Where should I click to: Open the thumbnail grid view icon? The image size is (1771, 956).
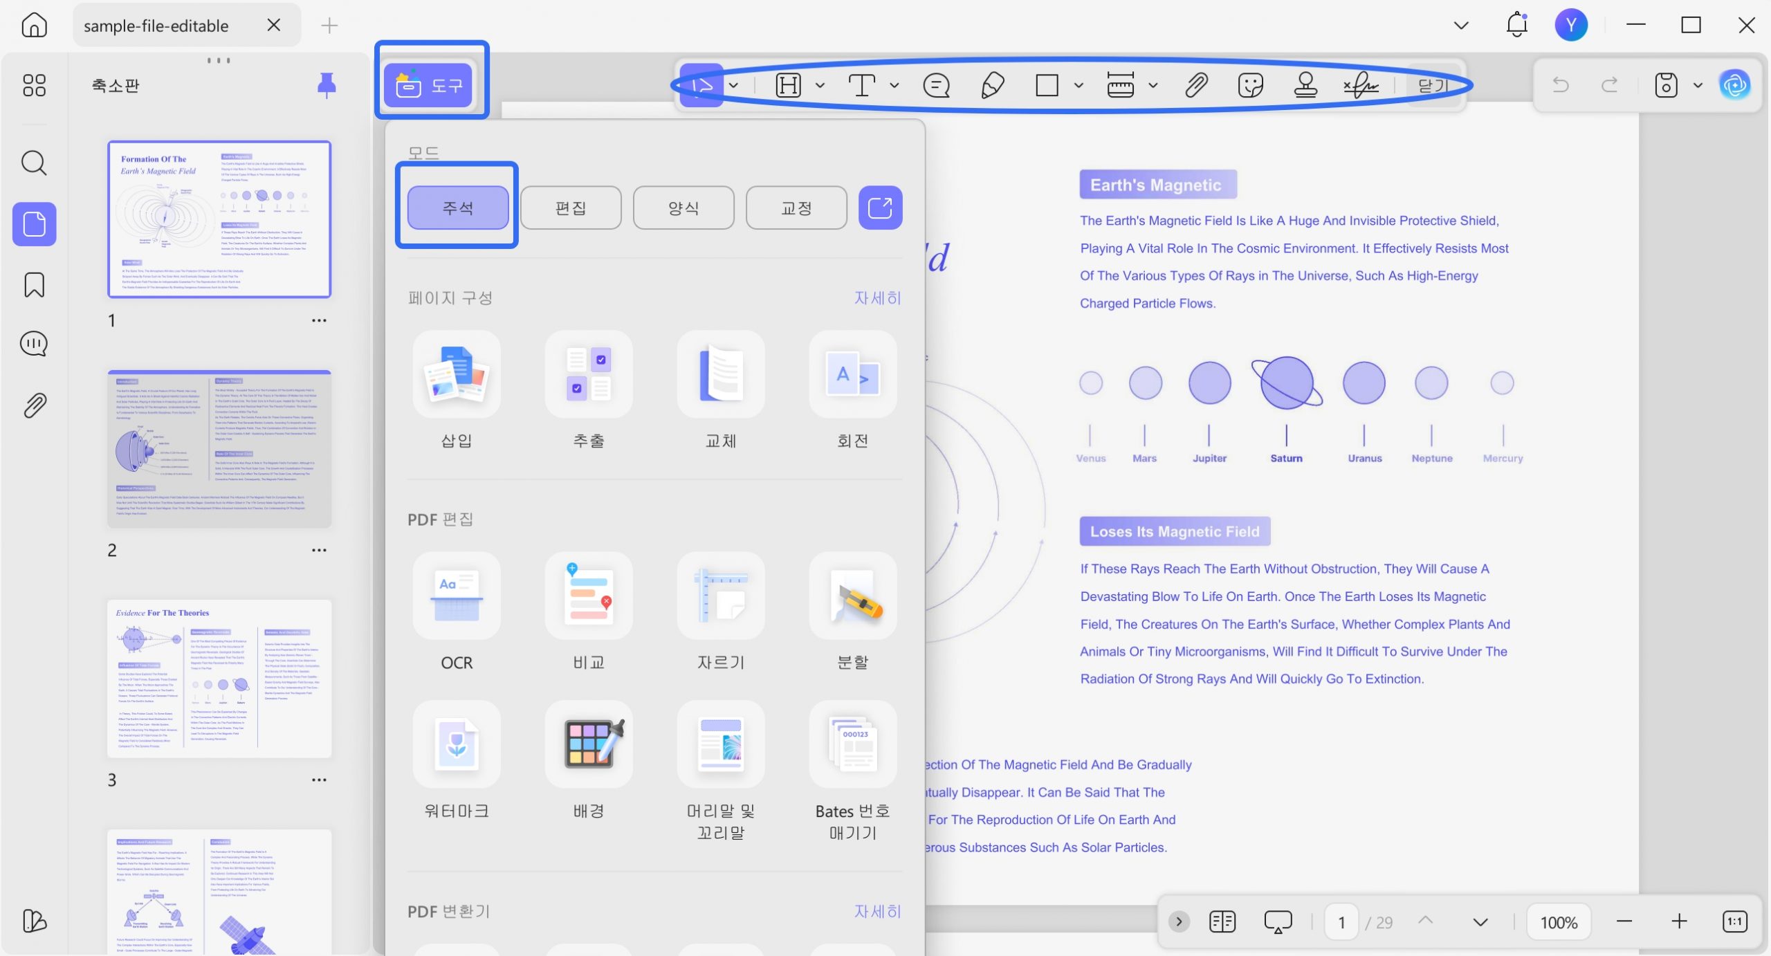34,85
